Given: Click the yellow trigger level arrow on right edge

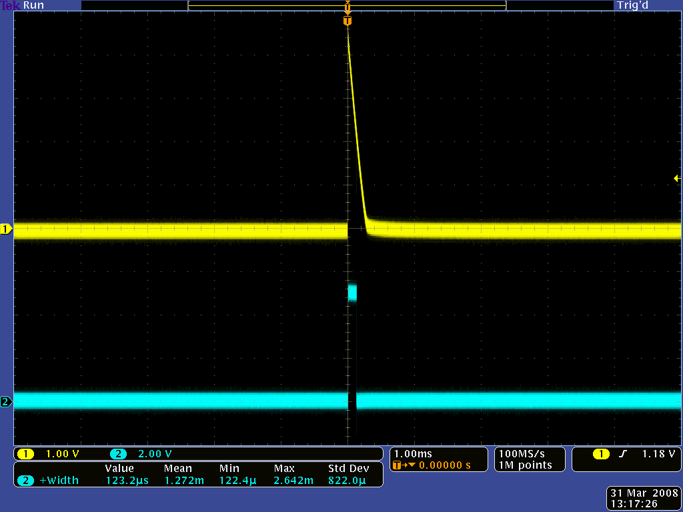Looking at the screenshot, I should [x=676, y=179].
